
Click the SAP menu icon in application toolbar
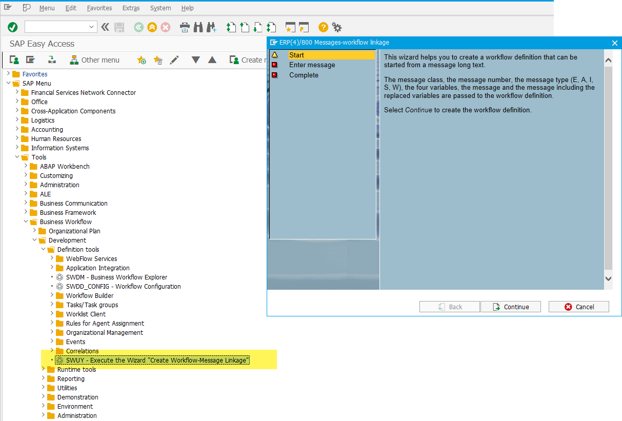[x=30, y=60]
